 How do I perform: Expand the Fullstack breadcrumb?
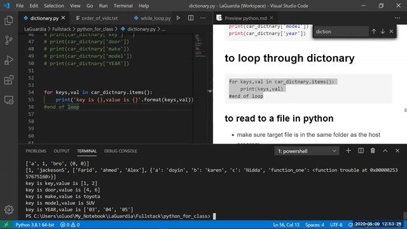click(x=62, y=29)
